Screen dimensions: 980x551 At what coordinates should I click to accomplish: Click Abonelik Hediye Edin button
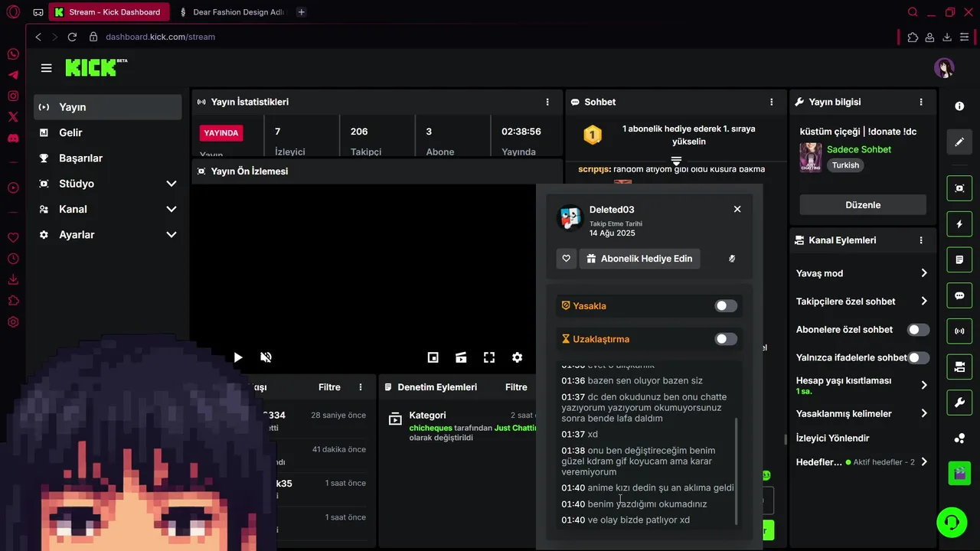click(x=639, y=259)
